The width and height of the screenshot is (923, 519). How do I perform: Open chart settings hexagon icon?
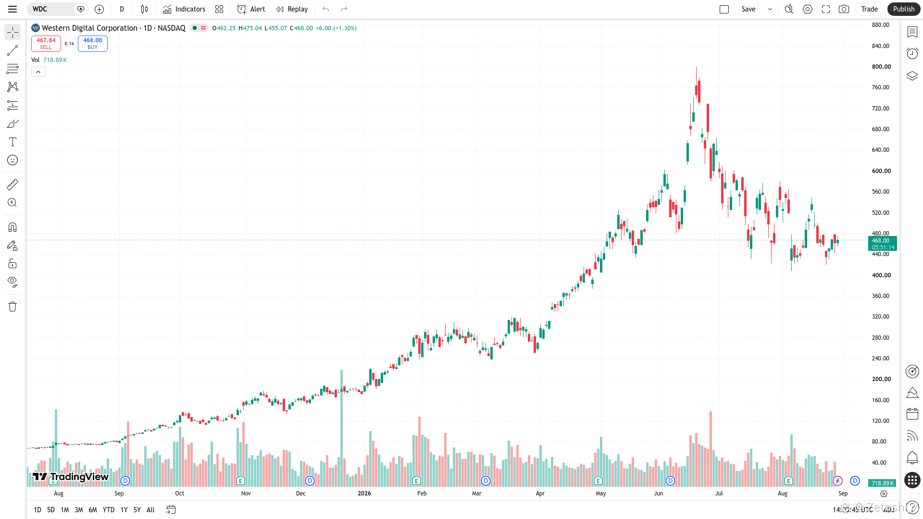pos(808,9)
